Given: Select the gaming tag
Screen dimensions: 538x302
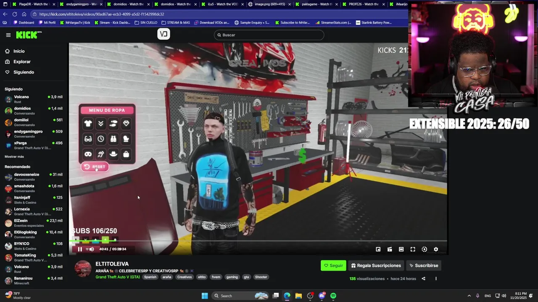Looking at the screenshot, I should pos(232,277).
